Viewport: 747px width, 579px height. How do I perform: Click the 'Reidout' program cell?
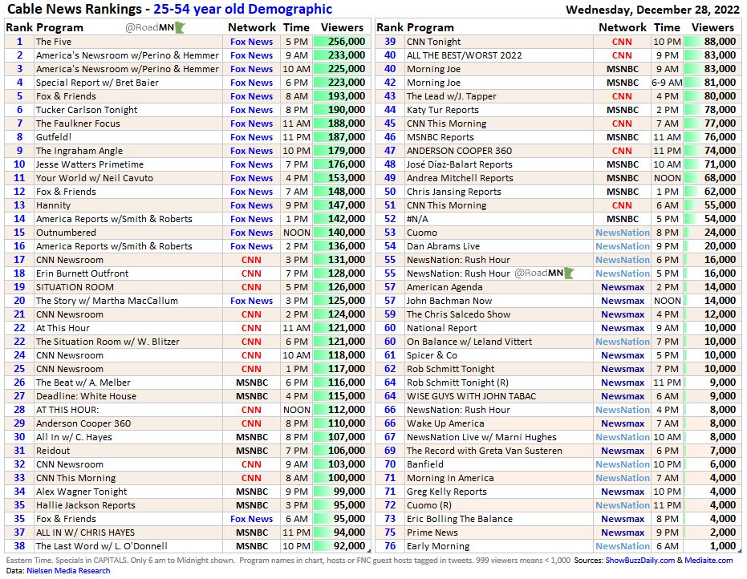pyautogui.click(x=128, y=451)
